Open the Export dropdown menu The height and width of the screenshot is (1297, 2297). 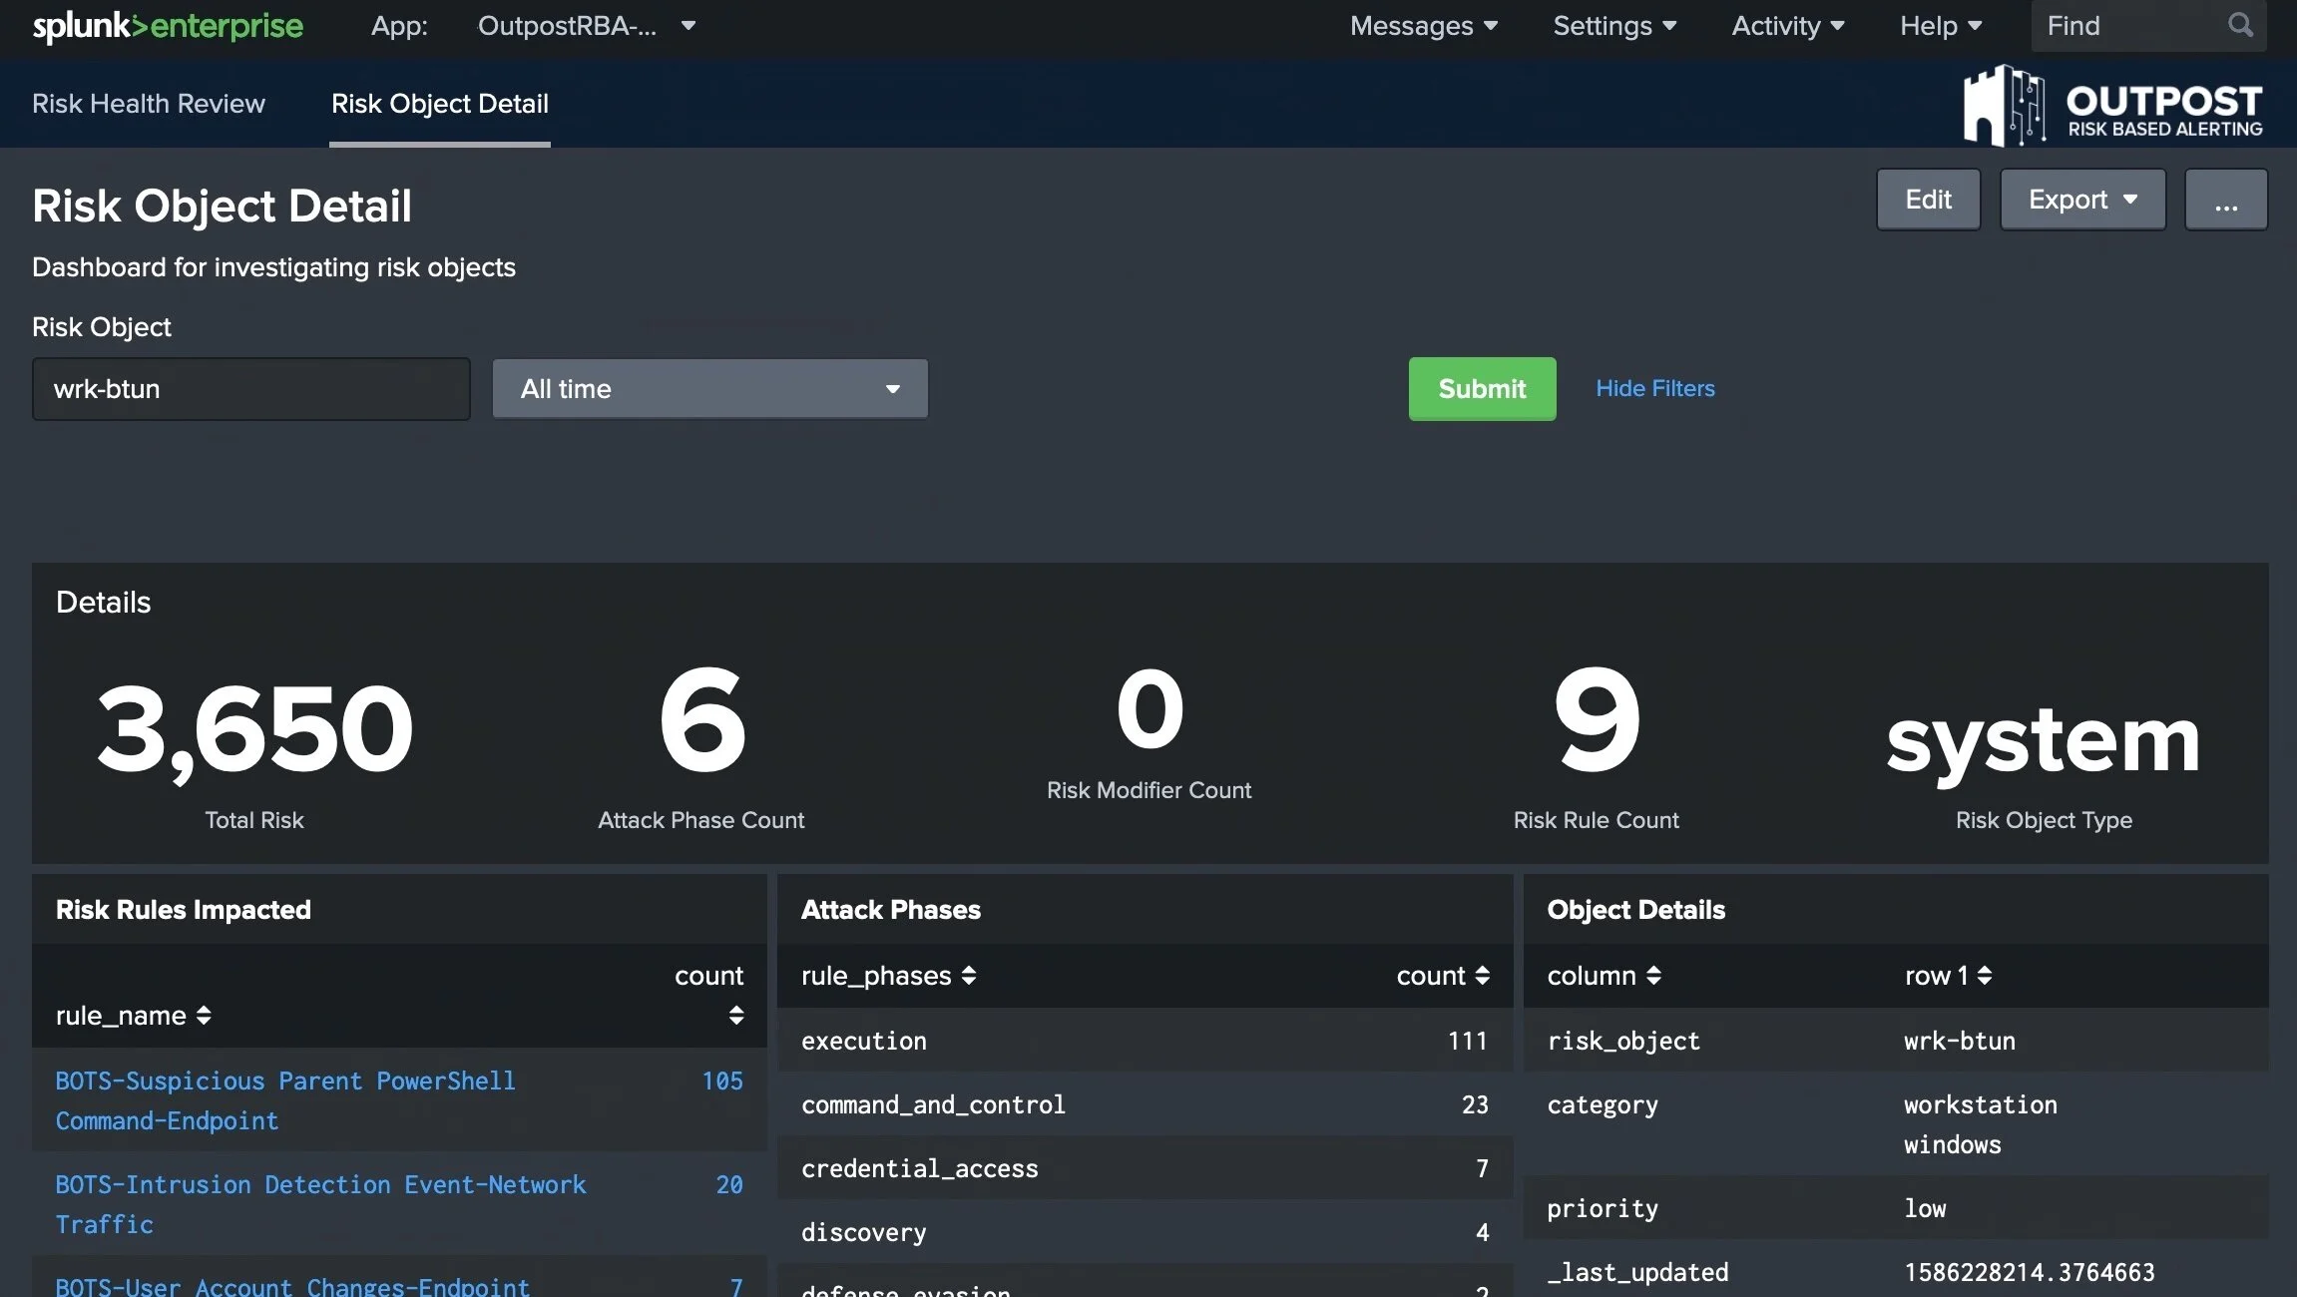coord(2082,200)
